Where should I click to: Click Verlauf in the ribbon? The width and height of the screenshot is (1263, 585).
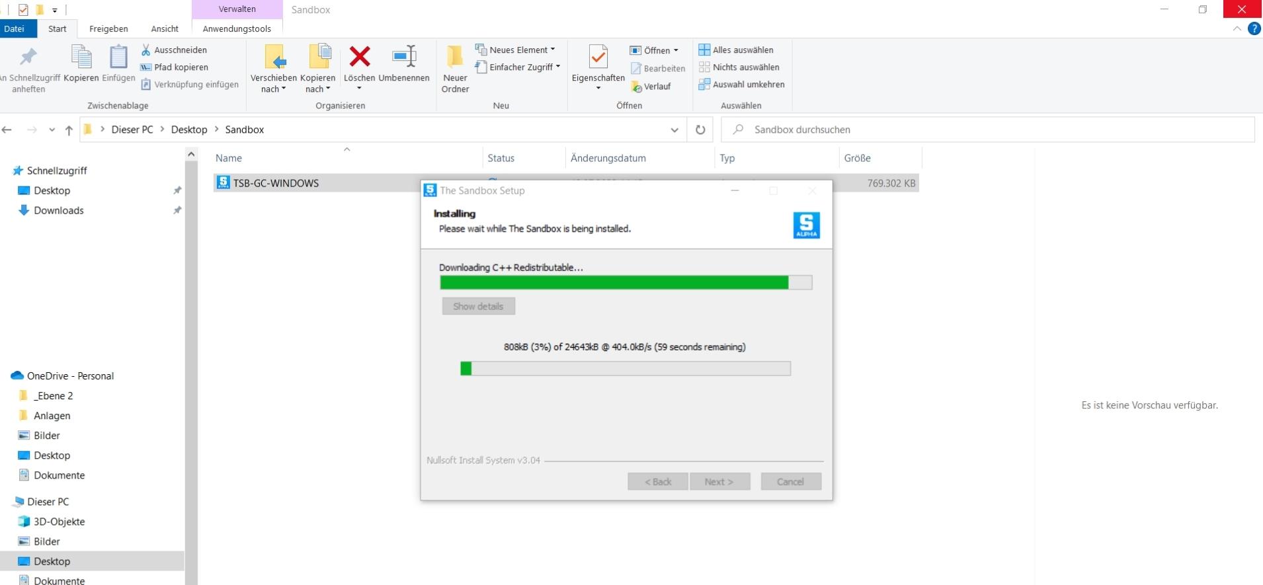(651, 87)
